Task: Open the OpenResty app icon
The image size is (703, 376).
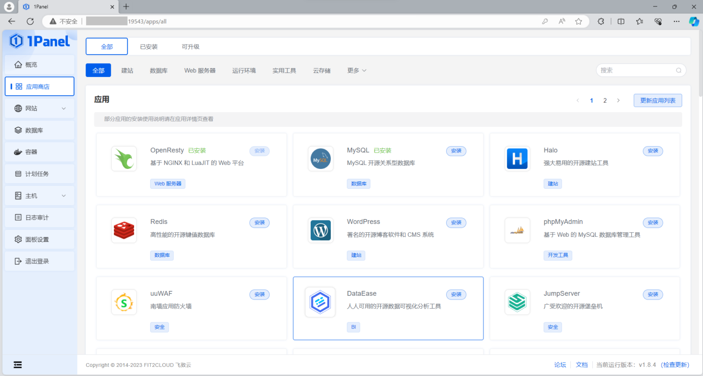Action: pos(124,158)
